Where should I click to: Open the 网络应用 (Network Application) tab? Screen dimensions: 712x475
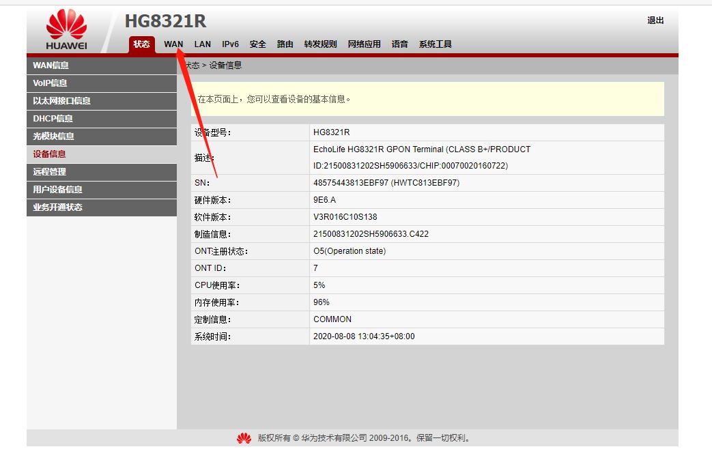(x=364, y=44)
